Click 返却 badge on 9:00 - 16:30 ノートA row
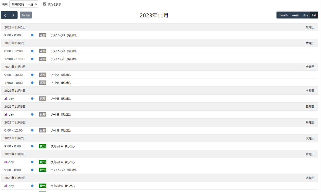The image size is (321, 192). pyautogui.click(x=43, y=75)
